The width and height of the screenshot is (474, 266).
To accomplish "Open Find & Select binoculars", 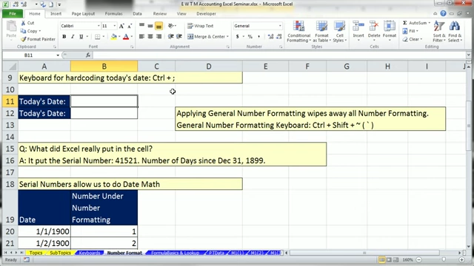I will 455,32.
